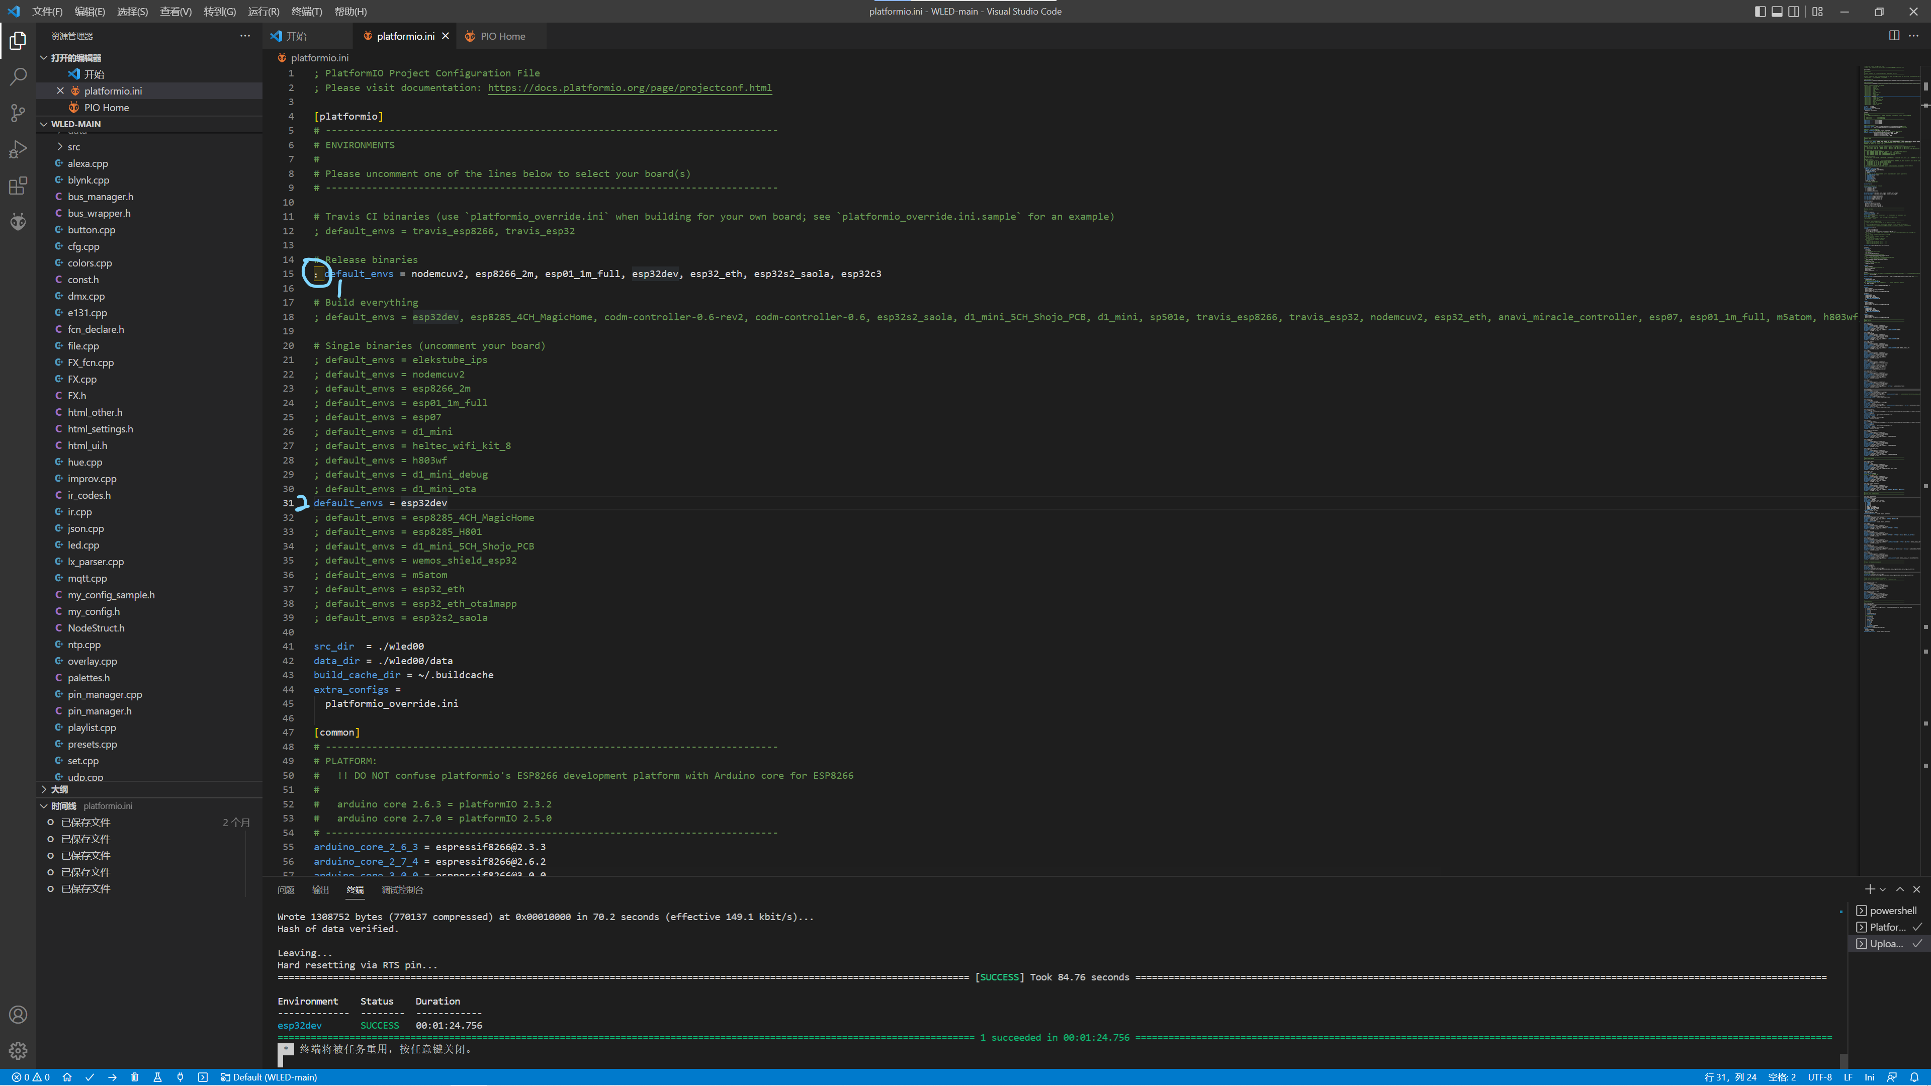Open the 终端(T) menu

tap(306, 11)
